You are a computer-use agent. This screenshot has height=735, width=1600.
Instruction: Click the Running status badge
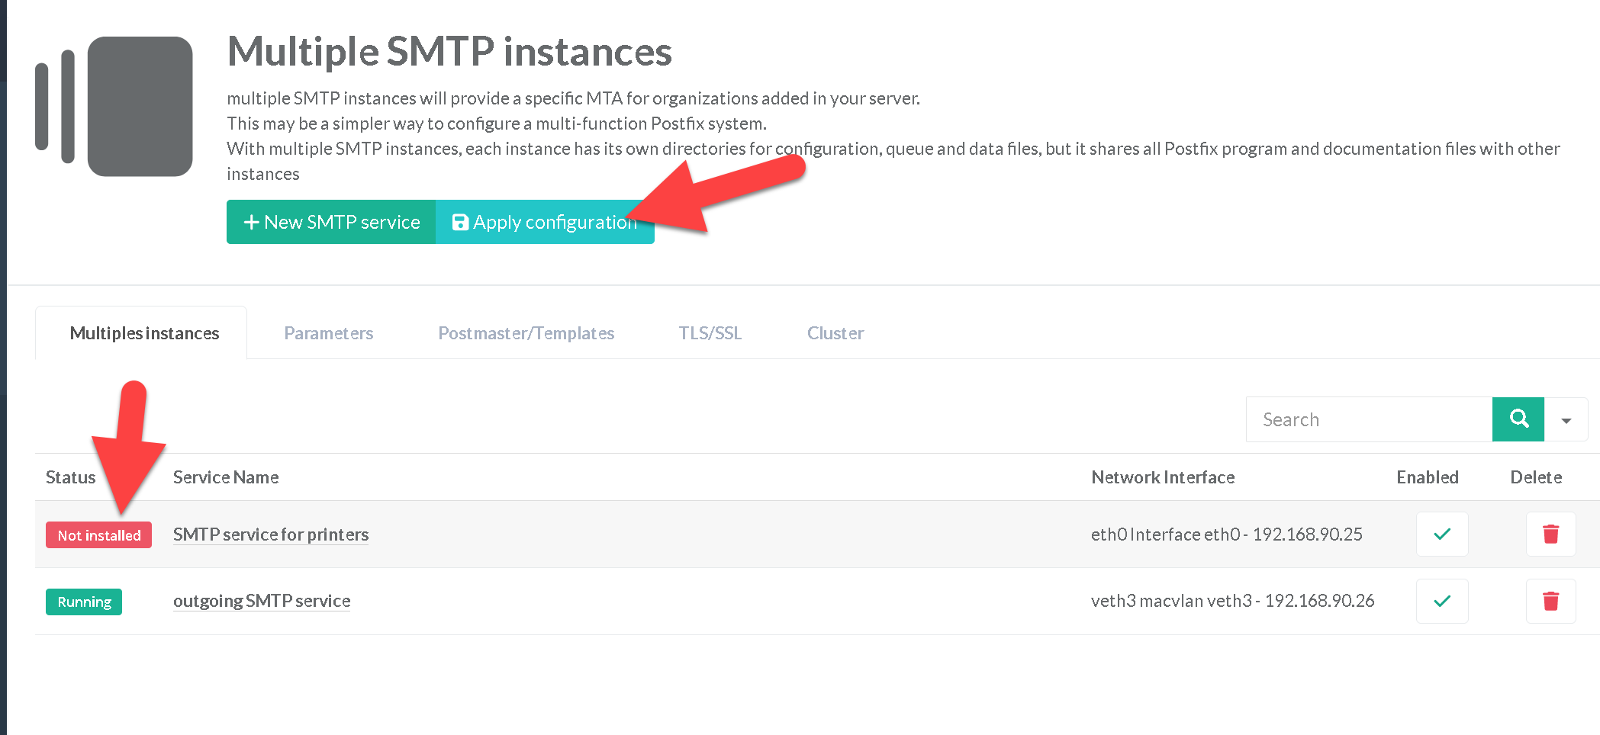point(84,602)
